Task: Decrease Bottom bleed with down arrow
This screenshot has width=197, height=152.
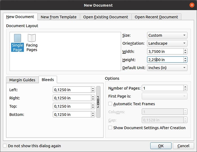Action: (x=93, y=116)
